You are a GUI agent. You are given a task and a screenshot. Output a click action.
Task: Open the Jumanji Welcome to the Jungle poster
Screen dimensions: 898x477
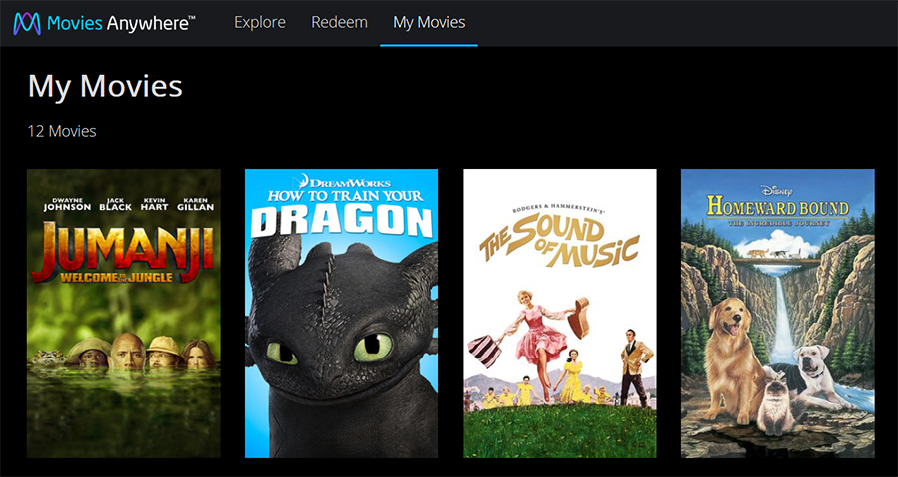[123, 313]
